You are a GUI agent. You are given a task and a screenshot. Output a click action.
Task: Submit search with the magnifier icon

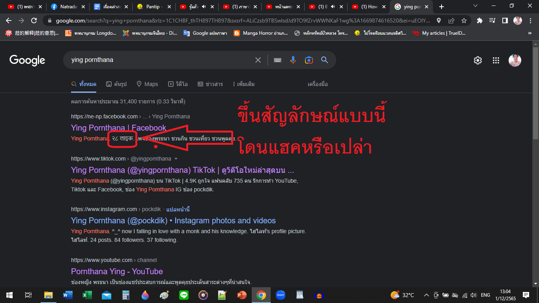[x=324, y=60]
